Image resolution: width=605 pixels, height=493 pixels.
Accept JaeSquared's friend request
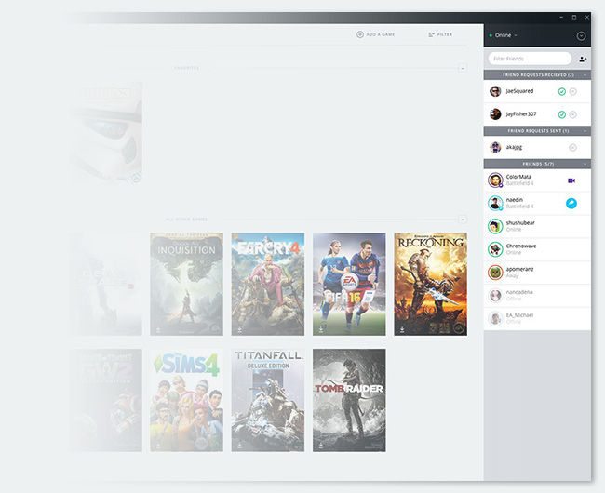point(562,91)
